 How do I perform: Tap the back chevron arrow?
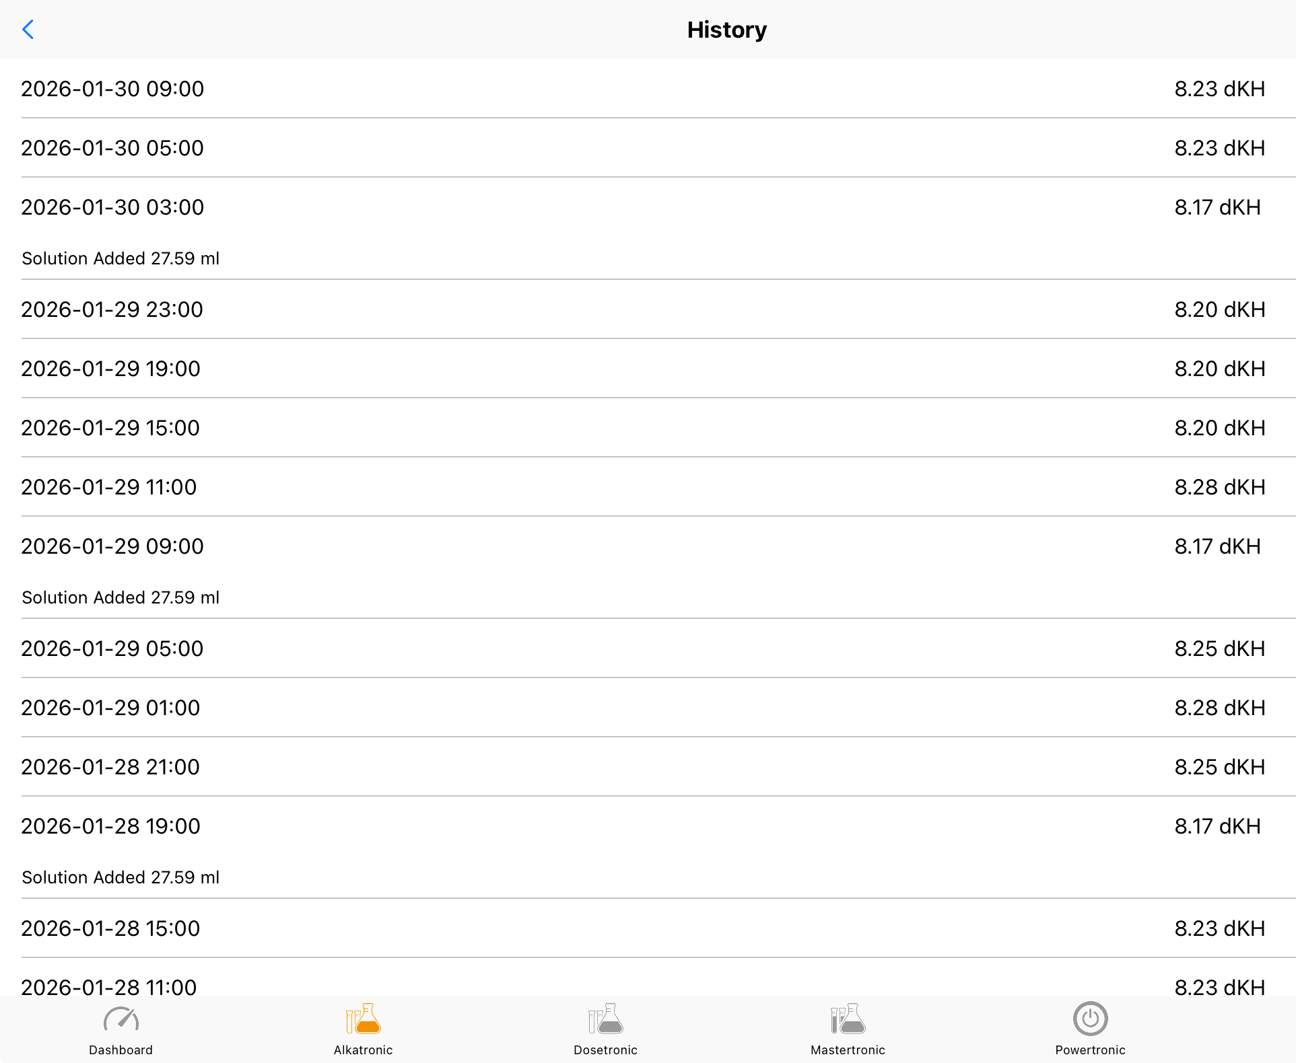point(28,30)
